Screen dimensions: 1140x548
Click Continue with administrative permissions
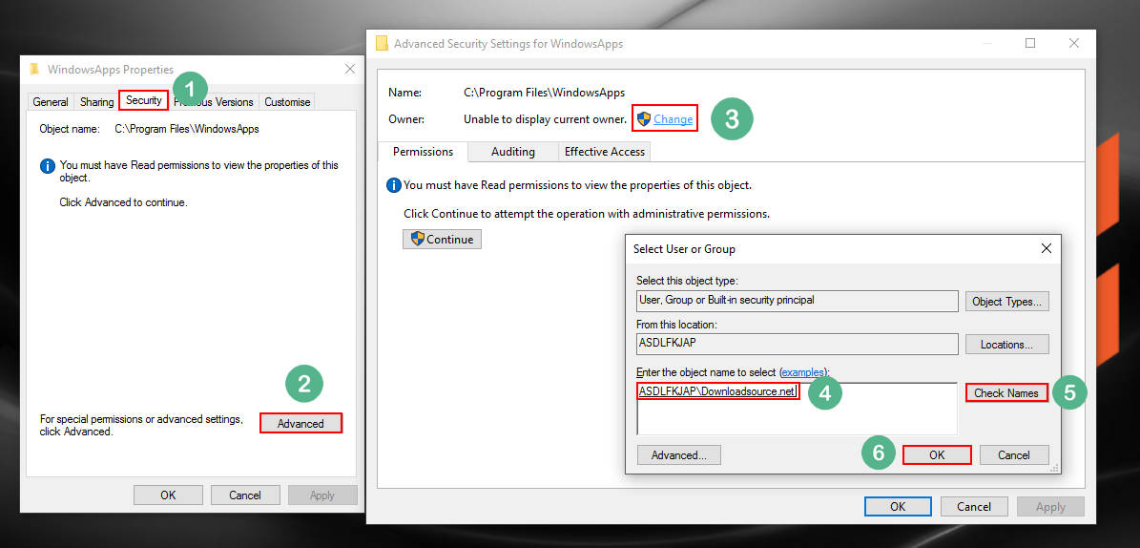(x=442, y=240)
